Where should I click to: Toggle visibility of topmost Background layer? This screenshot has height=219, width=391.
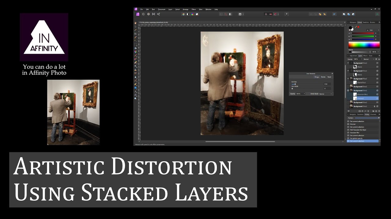click(x=377, y=63)
